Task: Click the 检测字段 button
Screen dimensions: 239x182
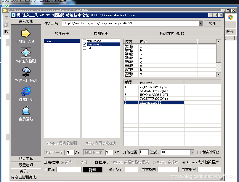Action: 101,34
